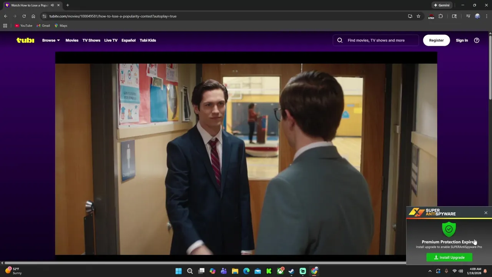Open Windows taskbar search
Viewport: 492px width, 277px height.
190,271
